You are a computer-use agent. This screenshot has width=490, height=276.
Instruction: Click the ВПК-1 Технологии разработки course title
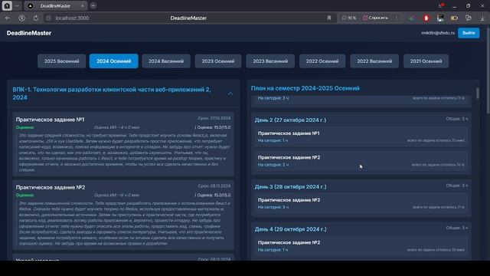[x=112, y=94]
